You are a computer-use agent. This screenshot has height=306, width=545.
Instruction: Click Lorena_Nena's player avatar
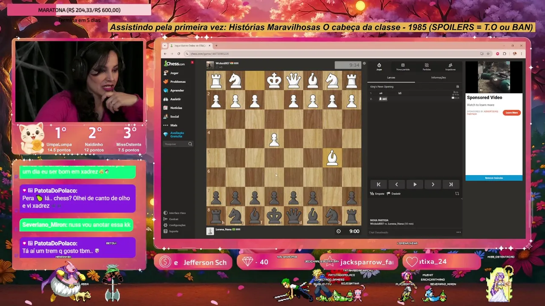coord(210,231)
